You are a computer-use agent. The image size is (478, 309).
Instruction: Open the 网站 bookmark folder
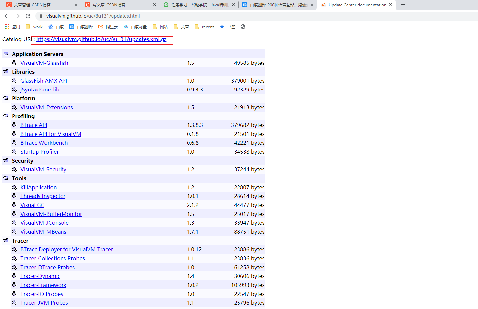click(x=160, y=27)
